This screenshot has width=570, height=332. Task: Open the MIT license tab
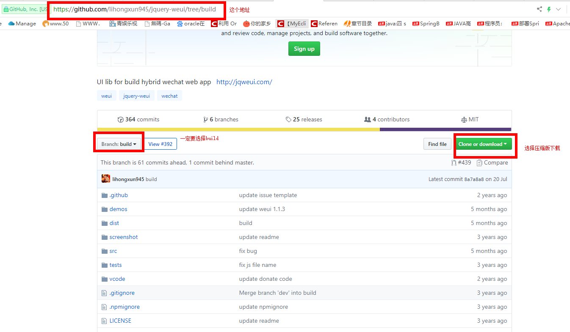470,120
